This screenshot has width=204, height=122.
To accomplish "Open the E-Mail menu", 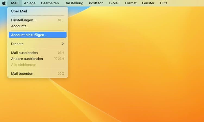I will (115, 3).
